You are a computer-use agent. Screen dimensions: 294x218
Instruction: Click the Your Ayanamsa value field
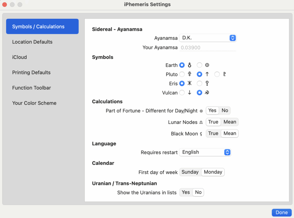(x=208, y=48)
